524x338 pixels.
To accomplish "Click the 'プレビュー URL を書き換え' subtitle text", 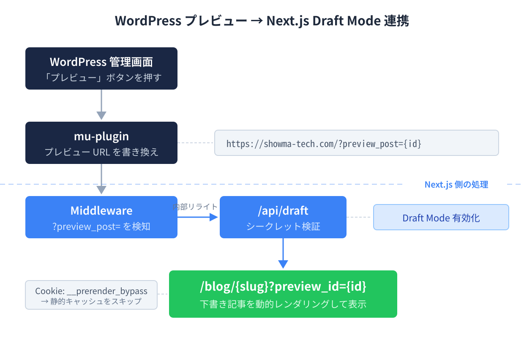I will [x=101, y=152].
